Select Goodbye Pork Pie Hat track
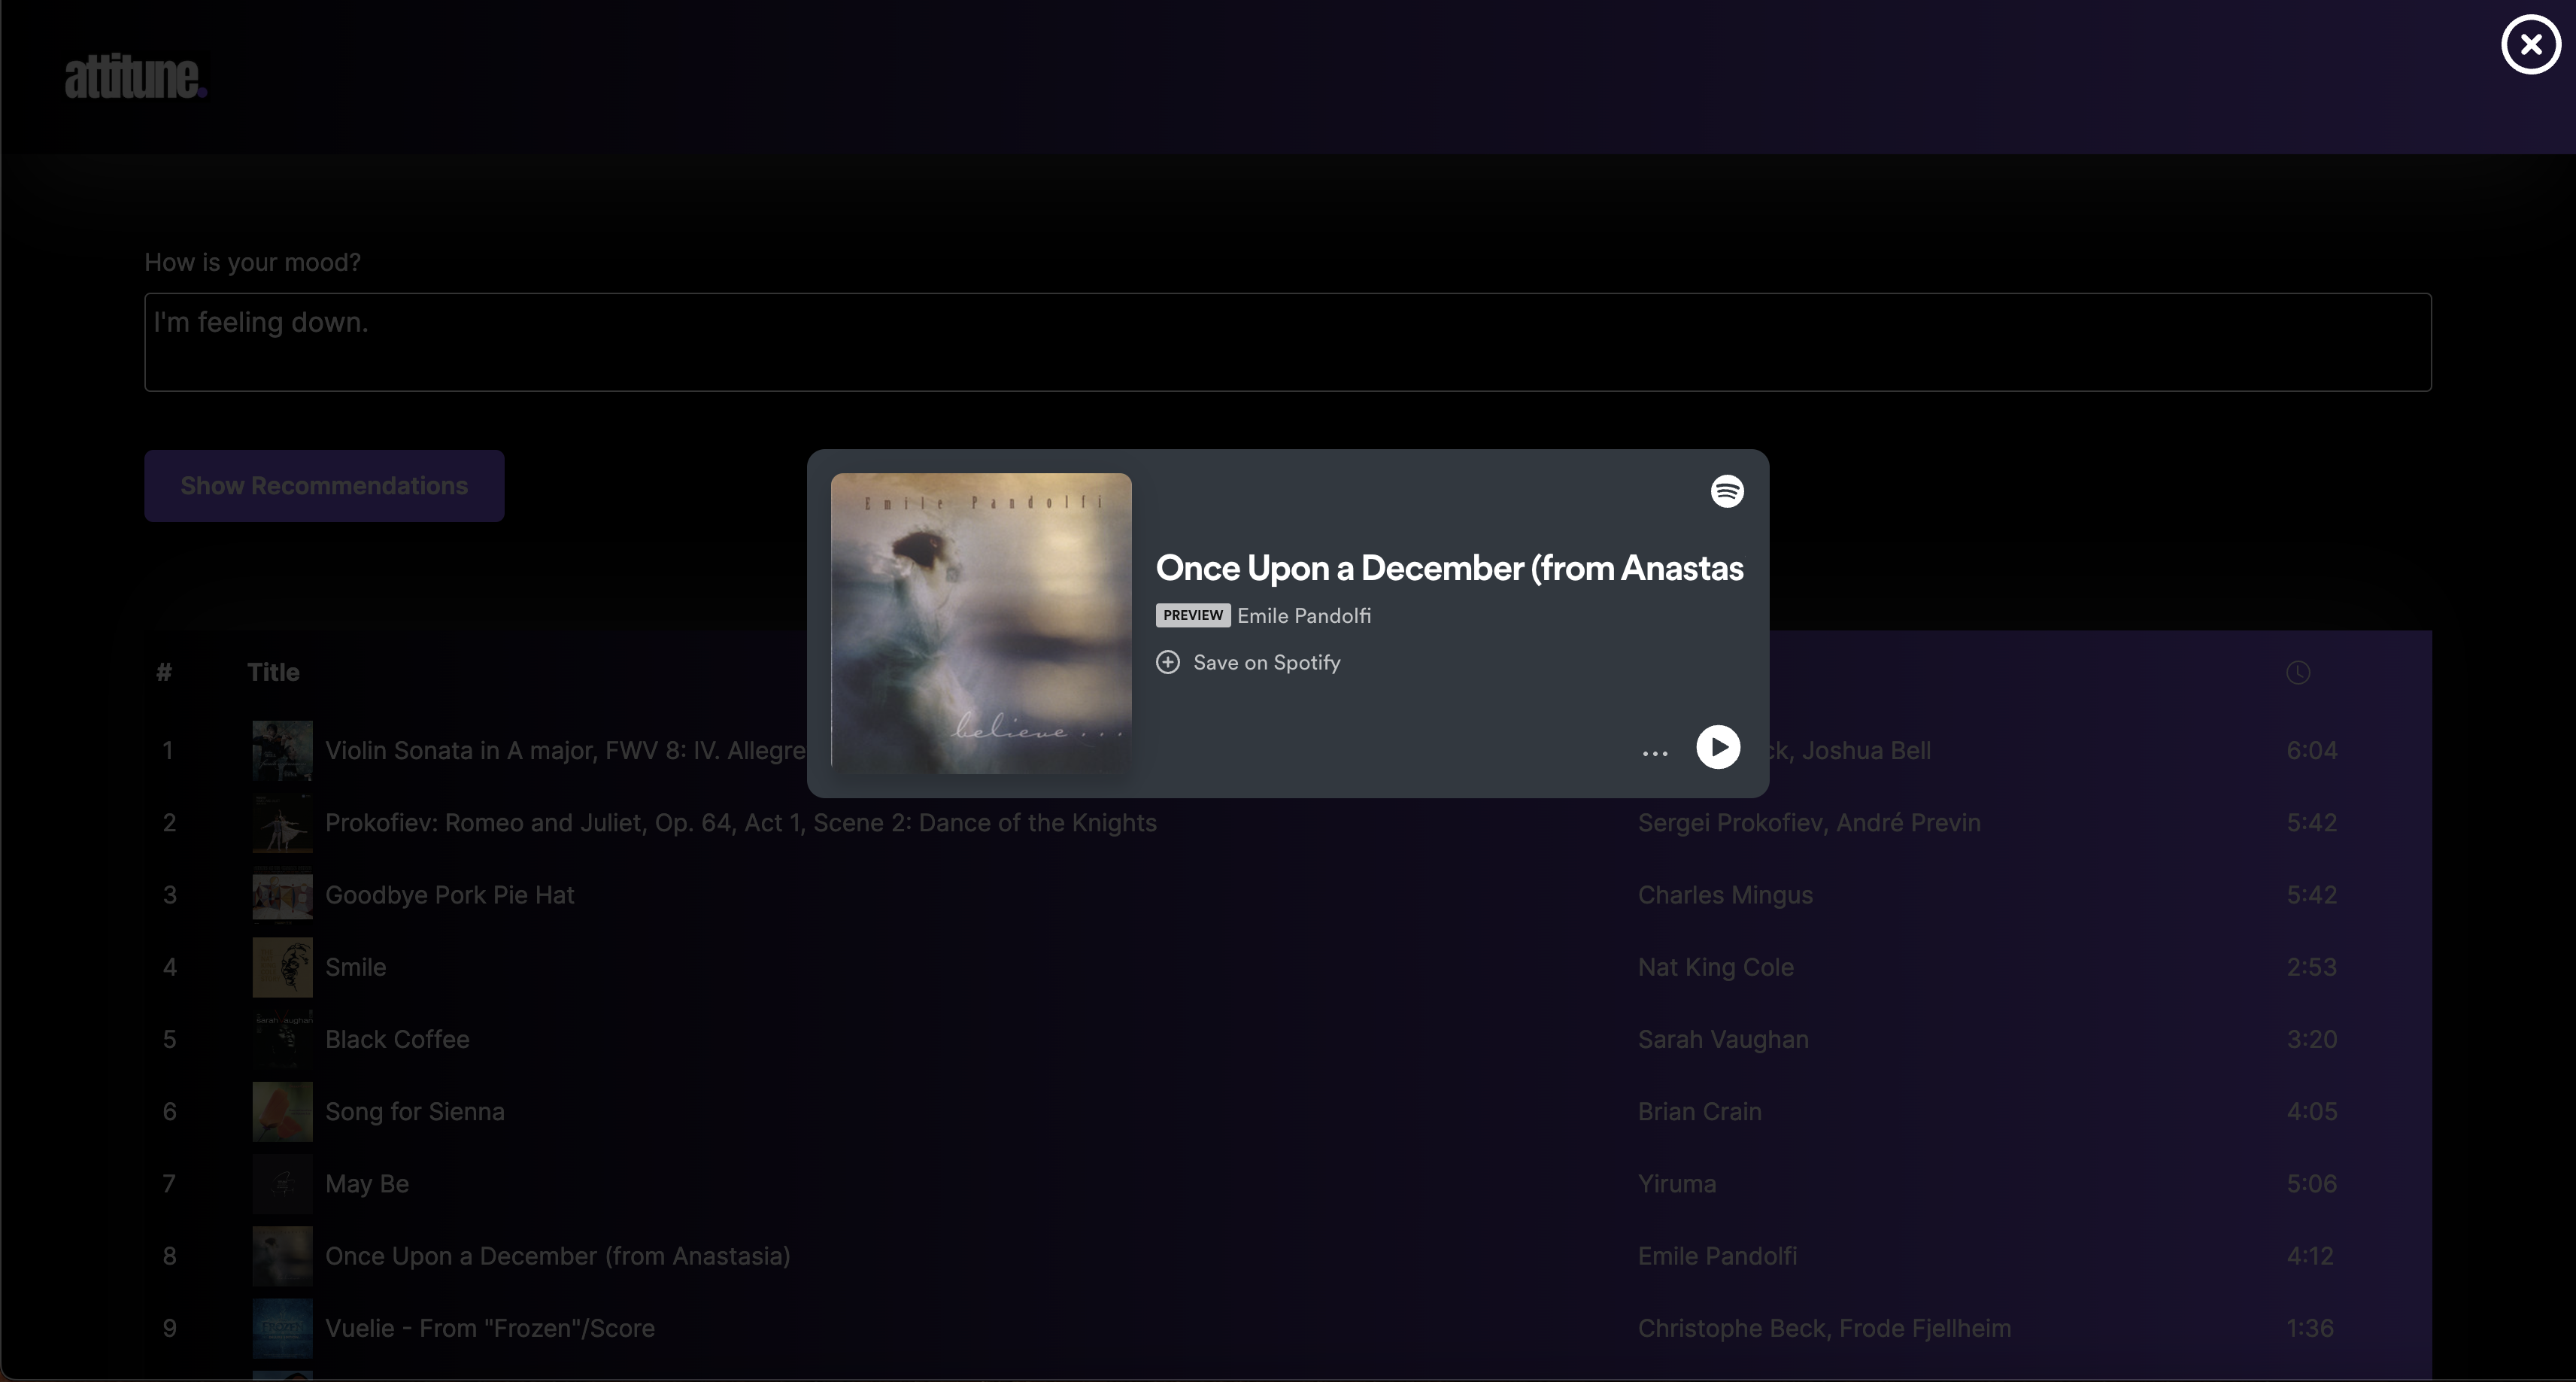Screen dimensions: 2576x1382 point(449,895)
